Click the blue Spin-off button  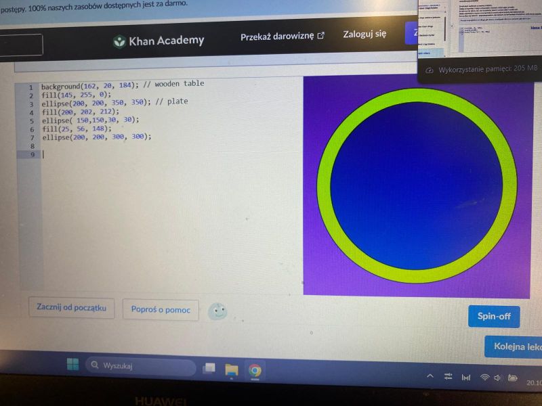(493, 317)
